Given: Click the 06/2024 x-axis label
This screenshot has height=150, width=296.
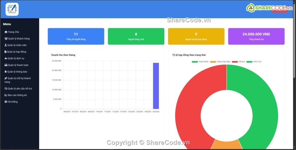Looking at the screenshot, I should click(67, 112).
